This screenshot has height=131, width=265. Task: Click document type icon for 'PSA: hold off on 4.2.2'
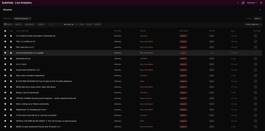[11, 47]
